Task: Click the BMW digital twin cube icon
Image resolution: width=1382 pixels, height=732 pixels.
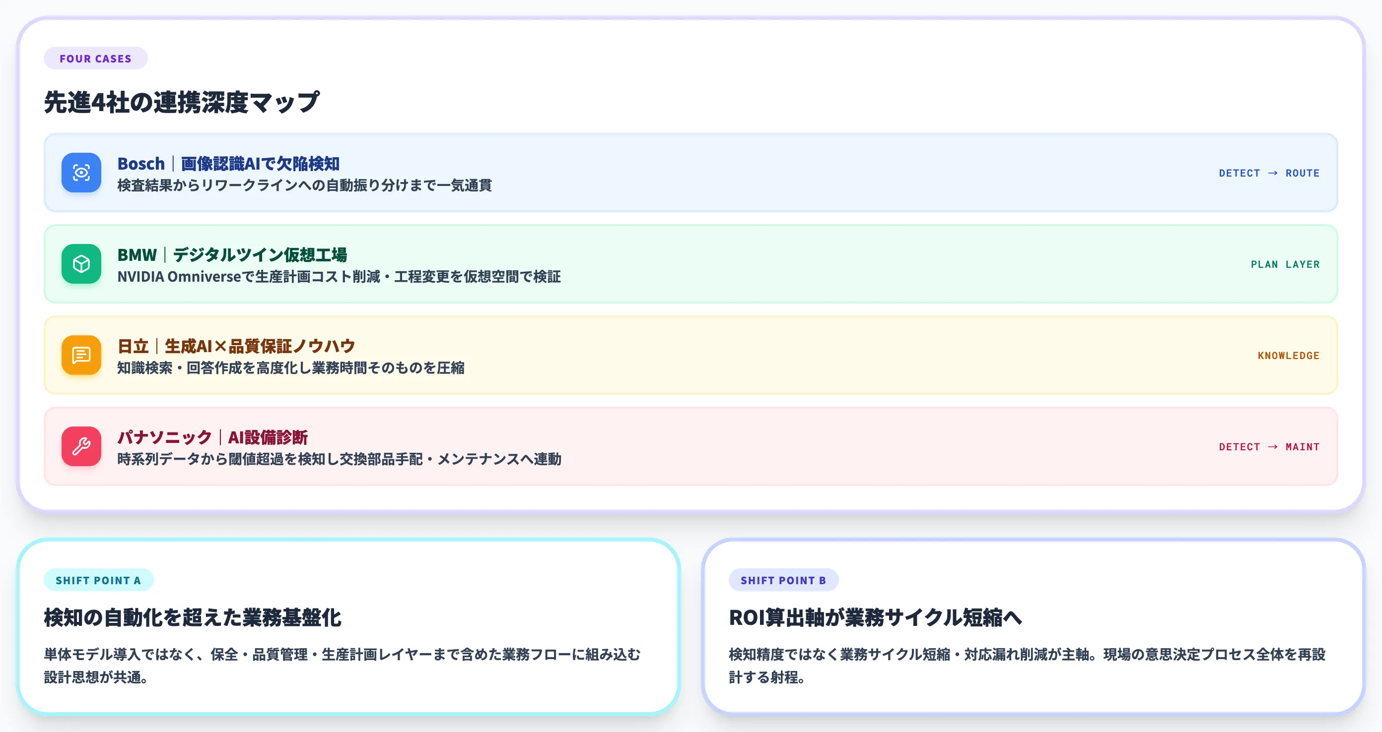Action: click(81, 264)
